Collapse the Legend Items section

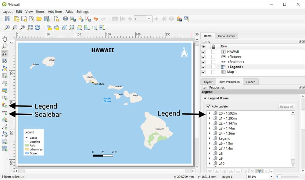pos(205,98)
